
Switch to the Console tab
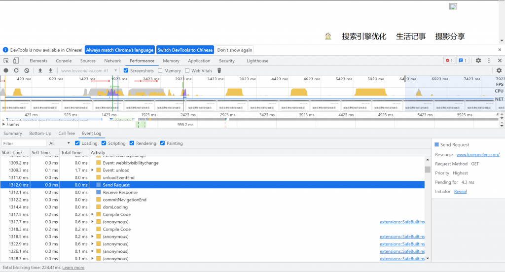coord(64,61)
